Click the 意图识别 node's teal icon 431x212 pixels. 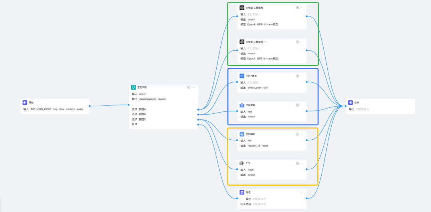click(134, 87)
